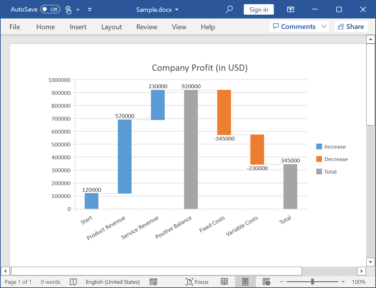Expand the Comments dropdown chevron
376x288 pixels.
pyautogui.click(x=324, y=26)
